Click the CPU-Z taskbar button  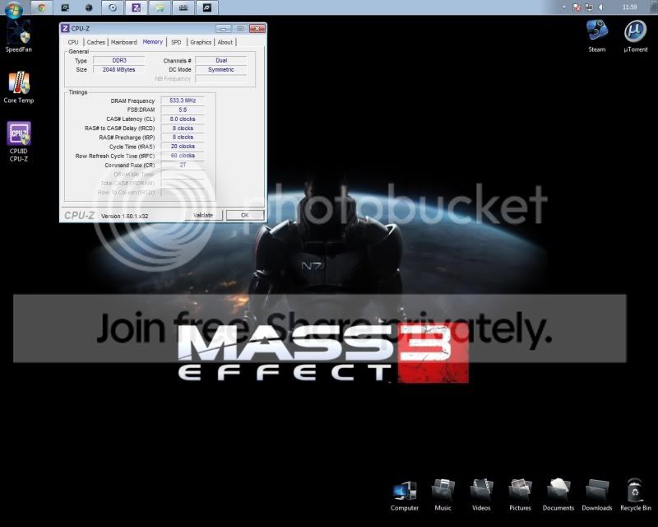click(x=136, y=7)
